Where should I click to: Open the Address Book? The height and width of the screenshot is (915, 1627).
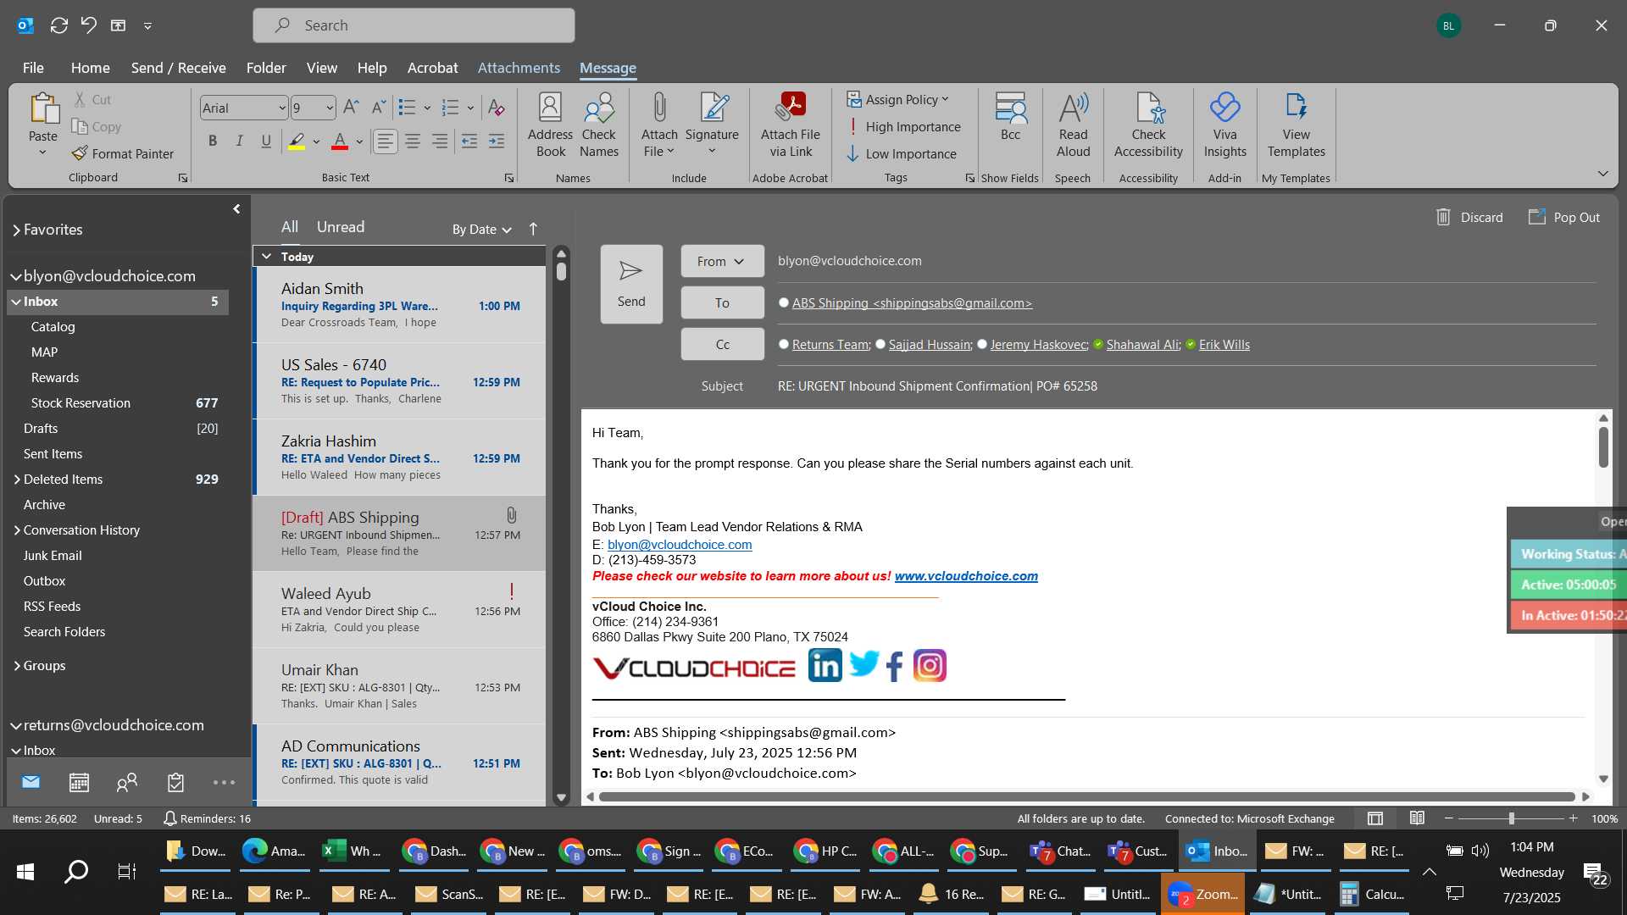point(550,125)
